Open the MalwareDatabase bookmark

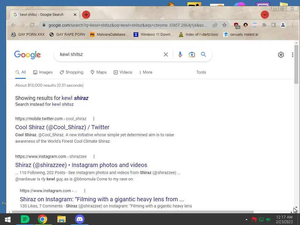[109, 35]
